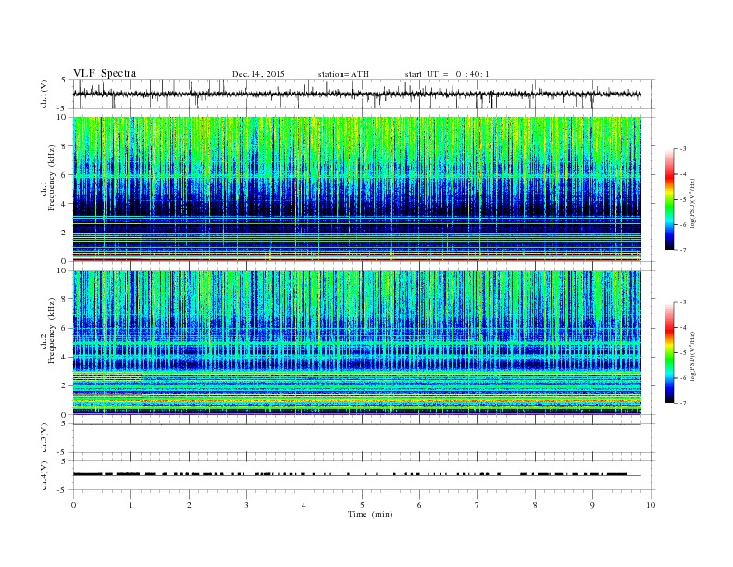This screenshot has width=733, height=567.
Task: Click inside the ch.1 spectrogram plot
Action: pyautogui.click(x=357, y=189)
